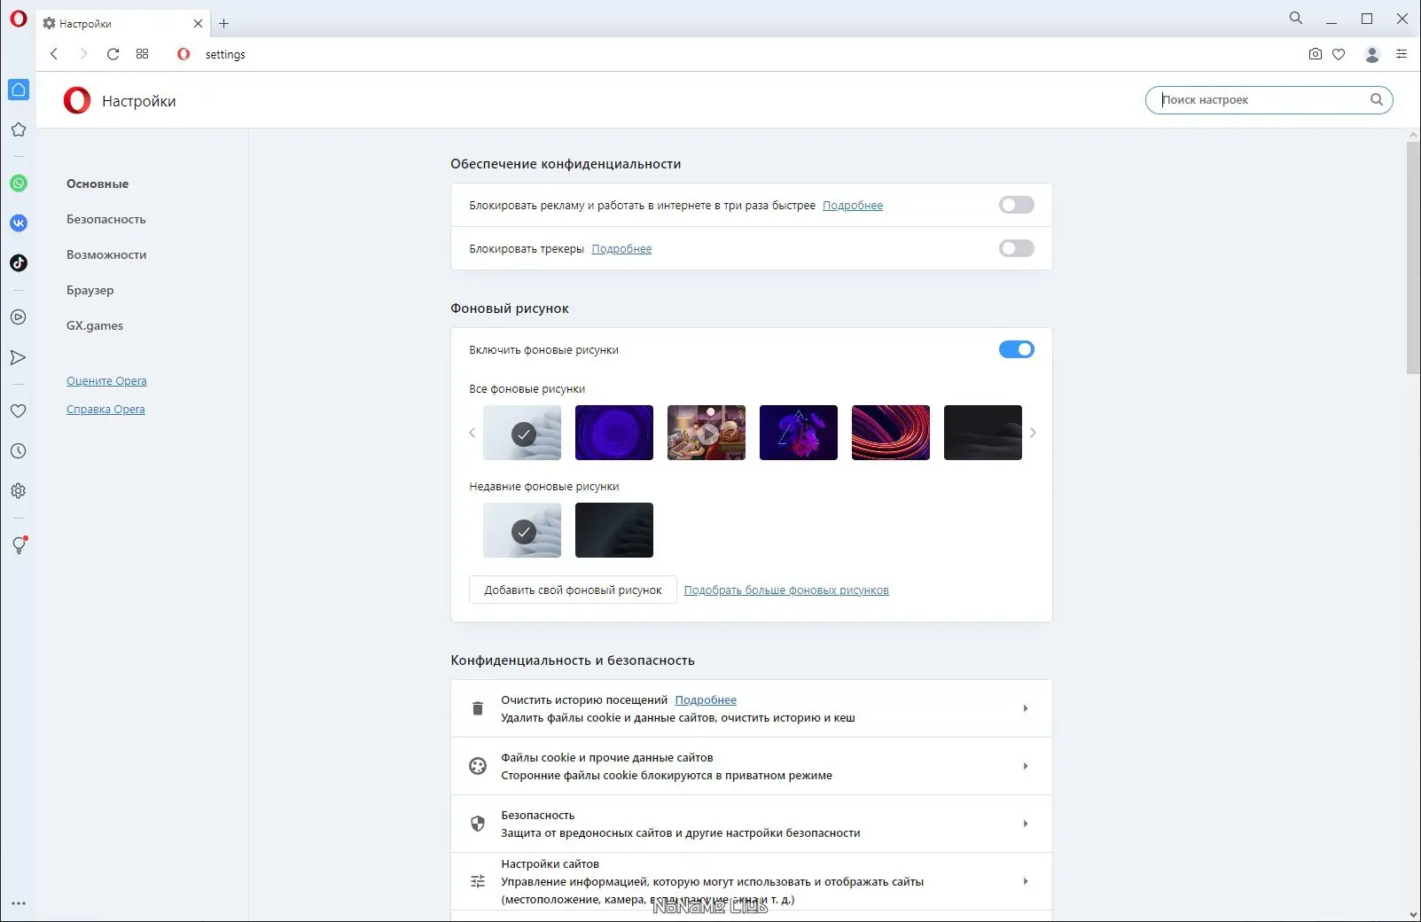Open the Браузер settings section
The width and height of the screenshot is (1421, 922).
pos(90,290)
